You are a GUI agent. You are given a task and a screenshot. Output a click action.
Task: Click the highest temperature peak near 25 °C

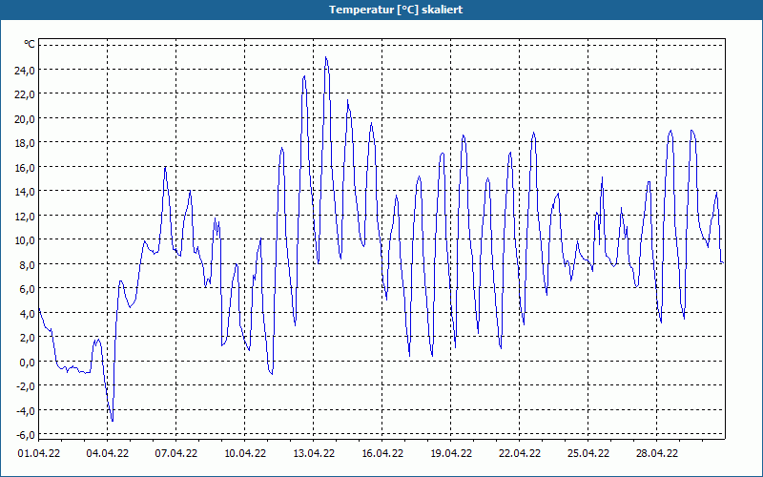click(x=326, y=57)
